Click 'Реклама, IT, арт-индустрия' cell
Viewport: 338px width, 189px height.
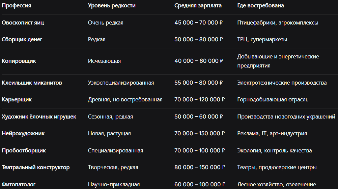[272, 134]
